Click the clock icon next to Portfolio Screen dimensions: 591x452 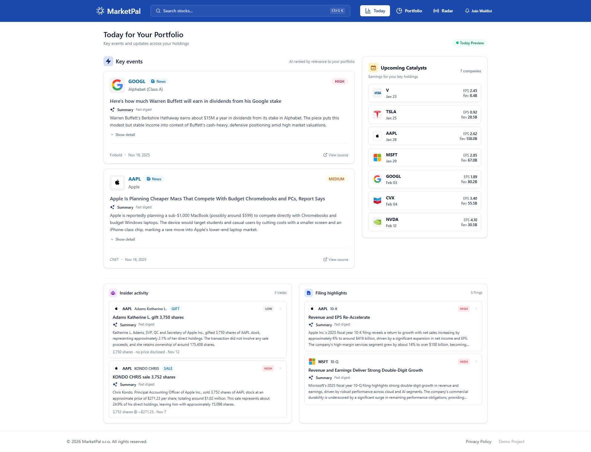tap(399, 11)
